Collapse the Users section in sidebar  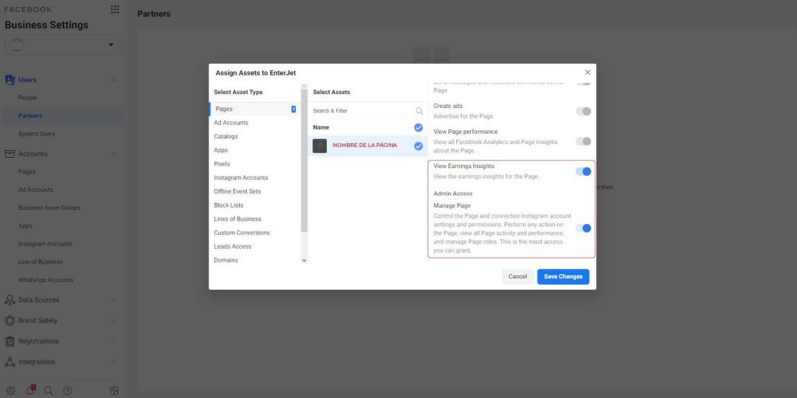[x=114, y=80]
